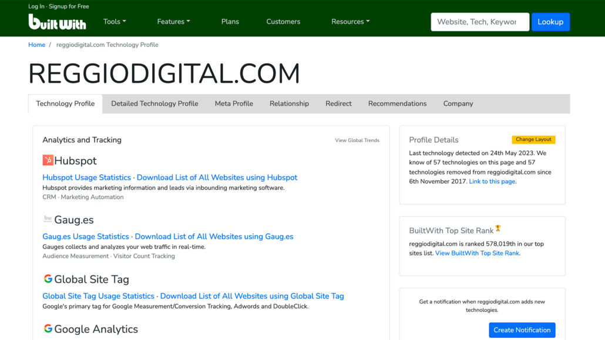
Task: Click inside the website search field
Action: 480,21
